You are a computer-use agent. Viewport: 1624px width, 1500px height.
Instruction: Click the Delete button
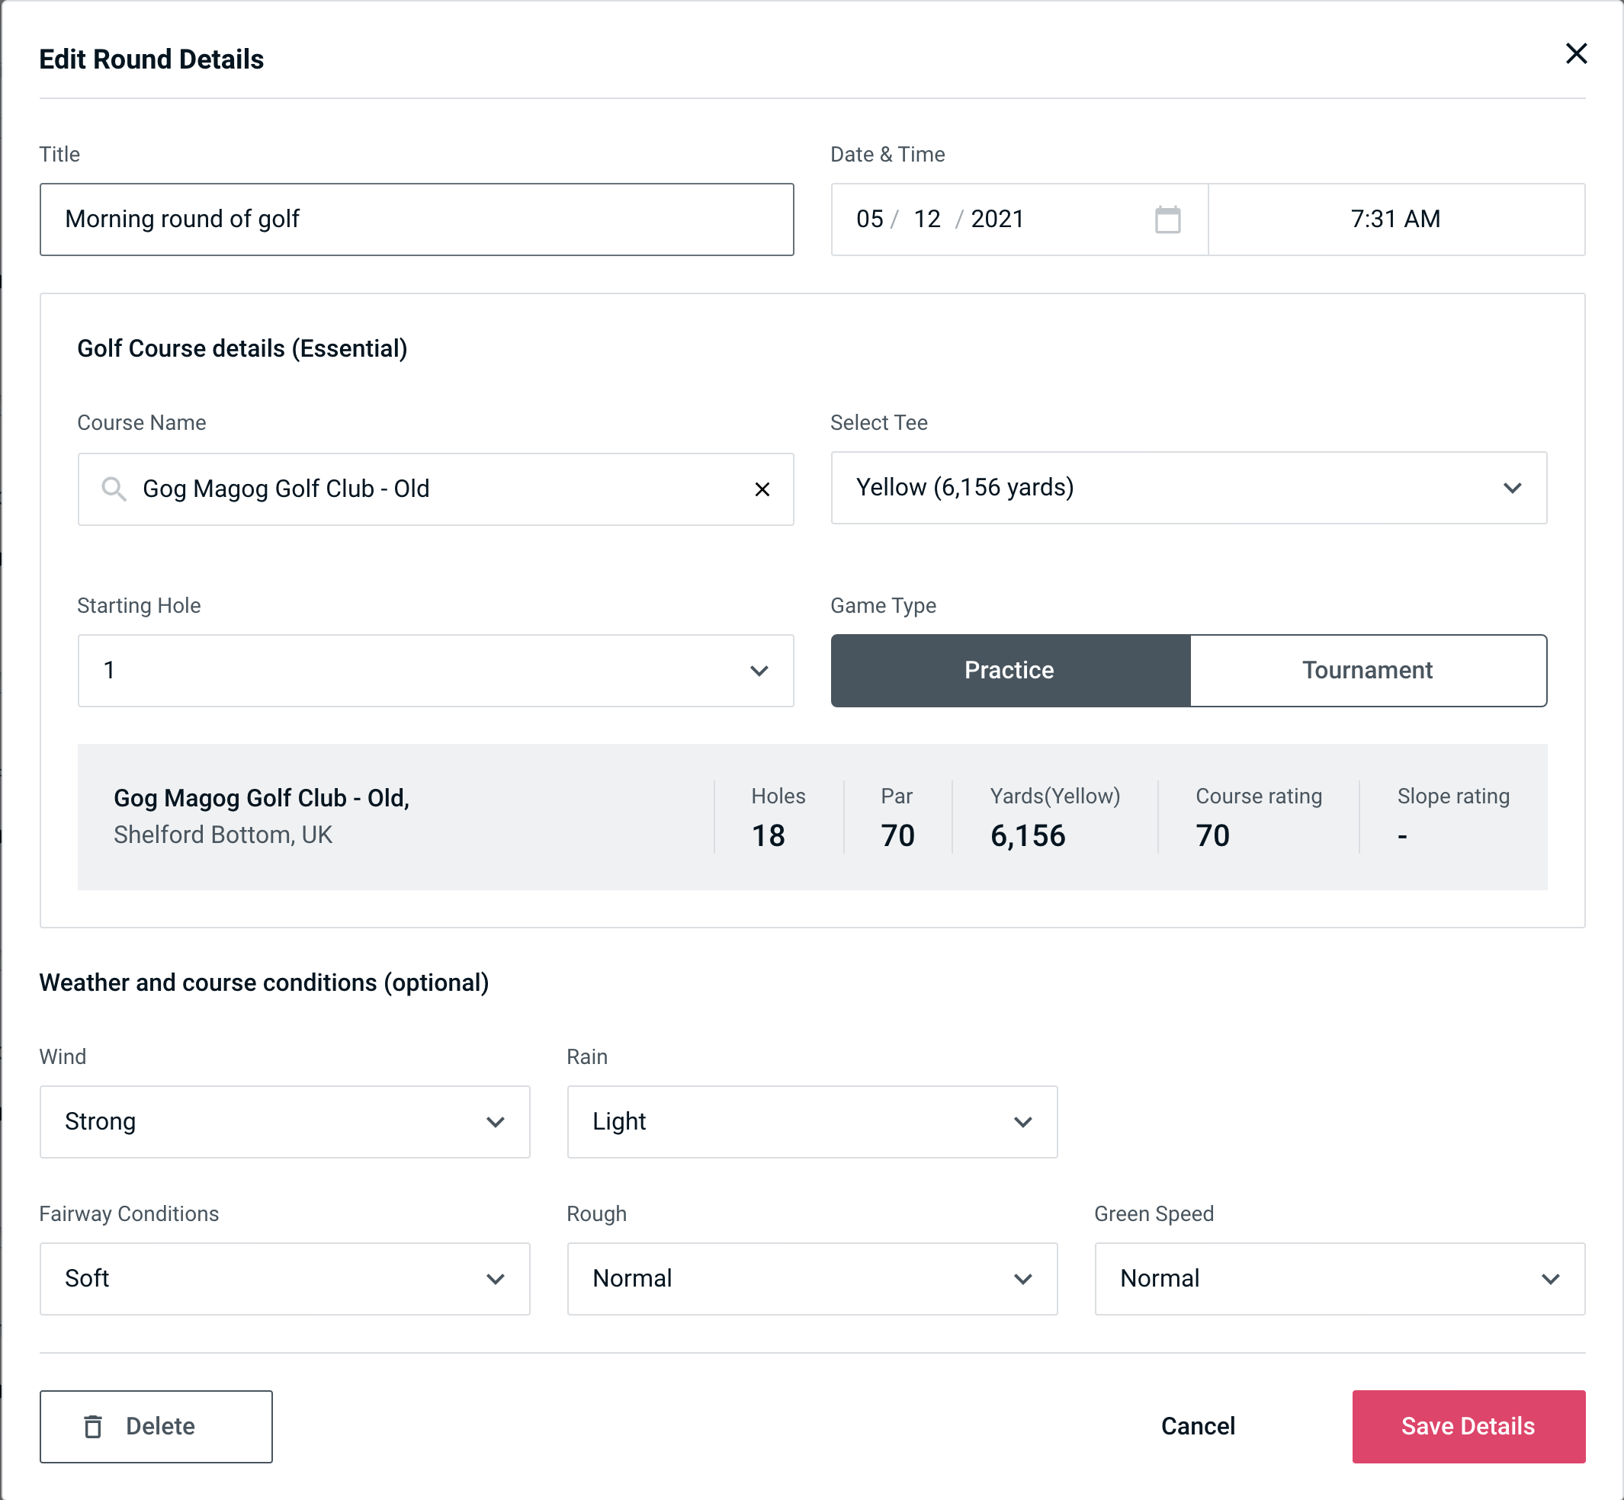(157, 1425)
